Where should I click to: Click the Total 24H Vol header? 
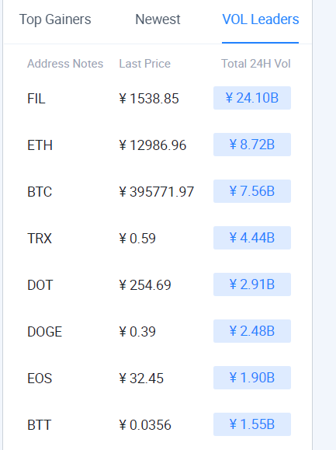point(256,64)
